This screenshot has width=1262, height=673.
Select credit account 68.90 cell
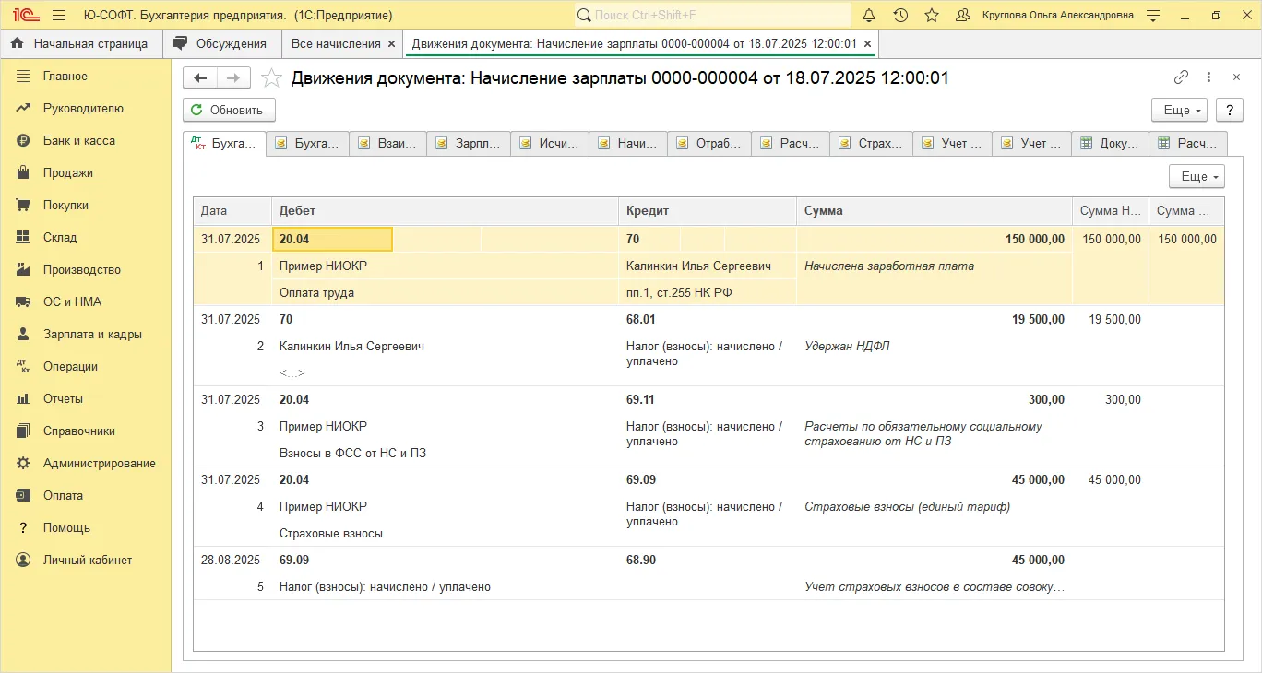click(641, 561)
